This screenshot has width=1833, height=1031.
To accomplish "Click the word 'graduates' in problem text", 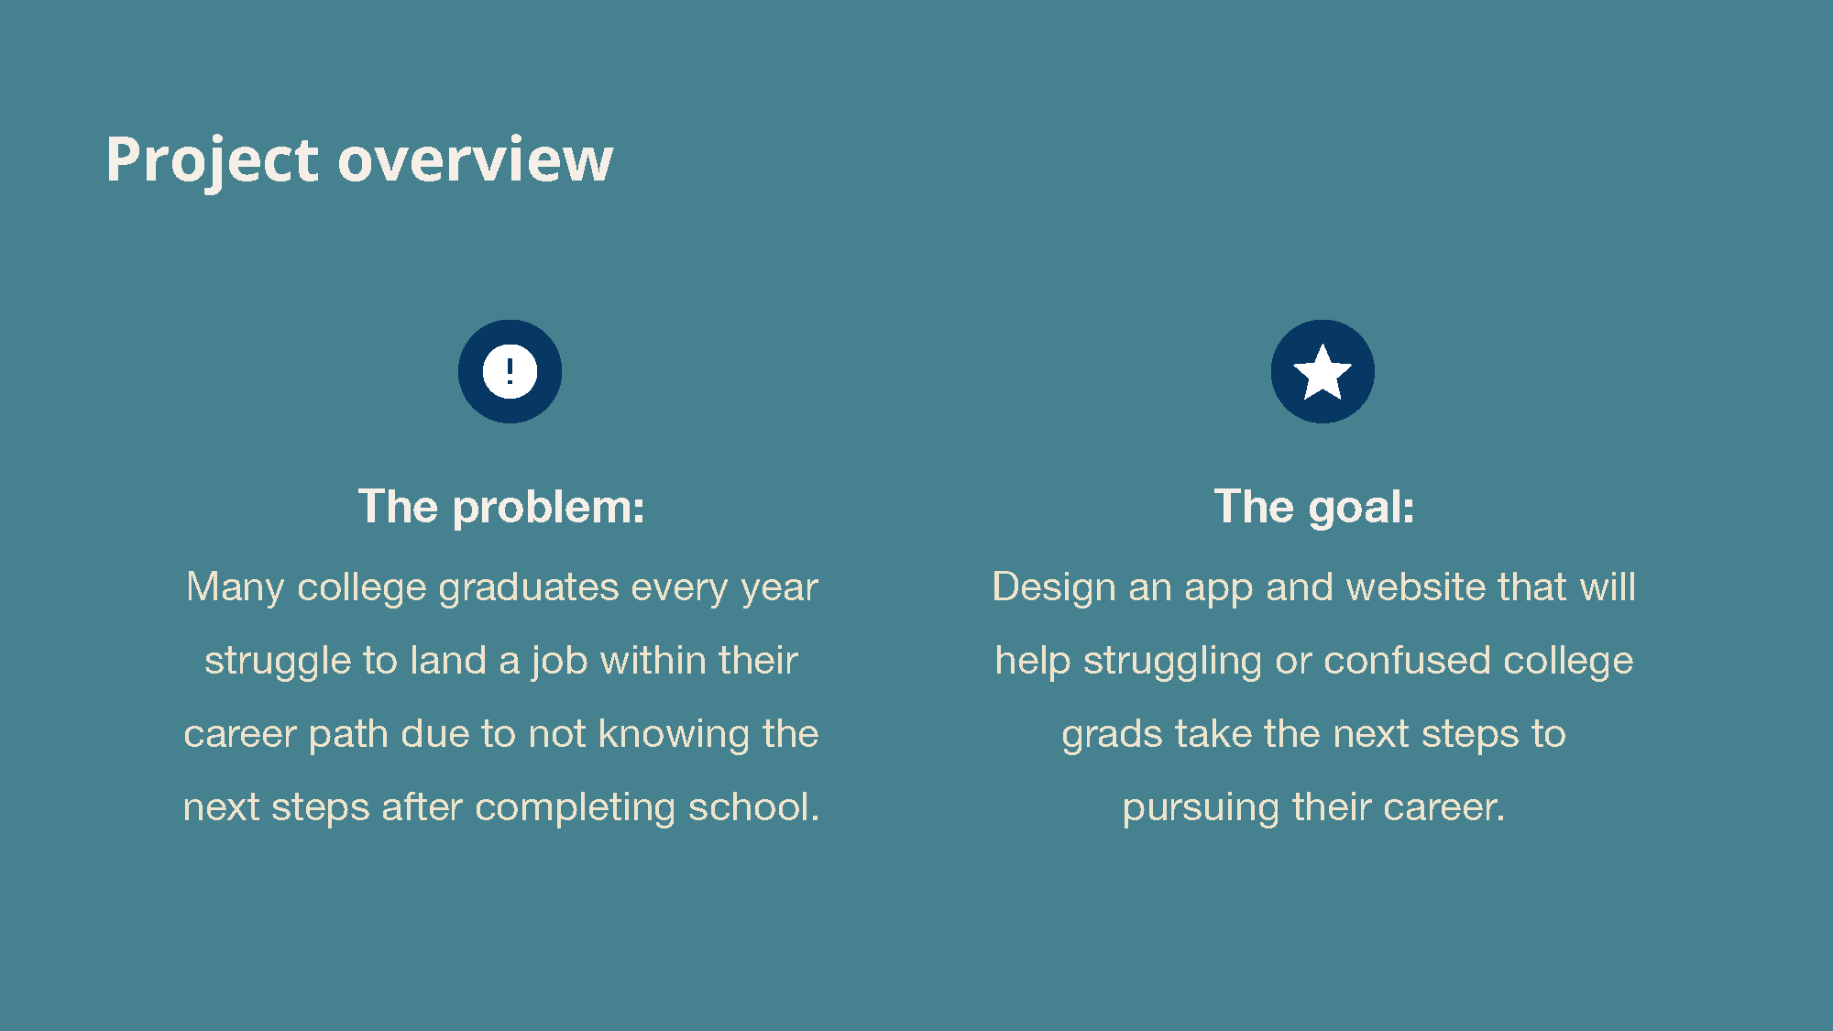I will coord(529,587).
